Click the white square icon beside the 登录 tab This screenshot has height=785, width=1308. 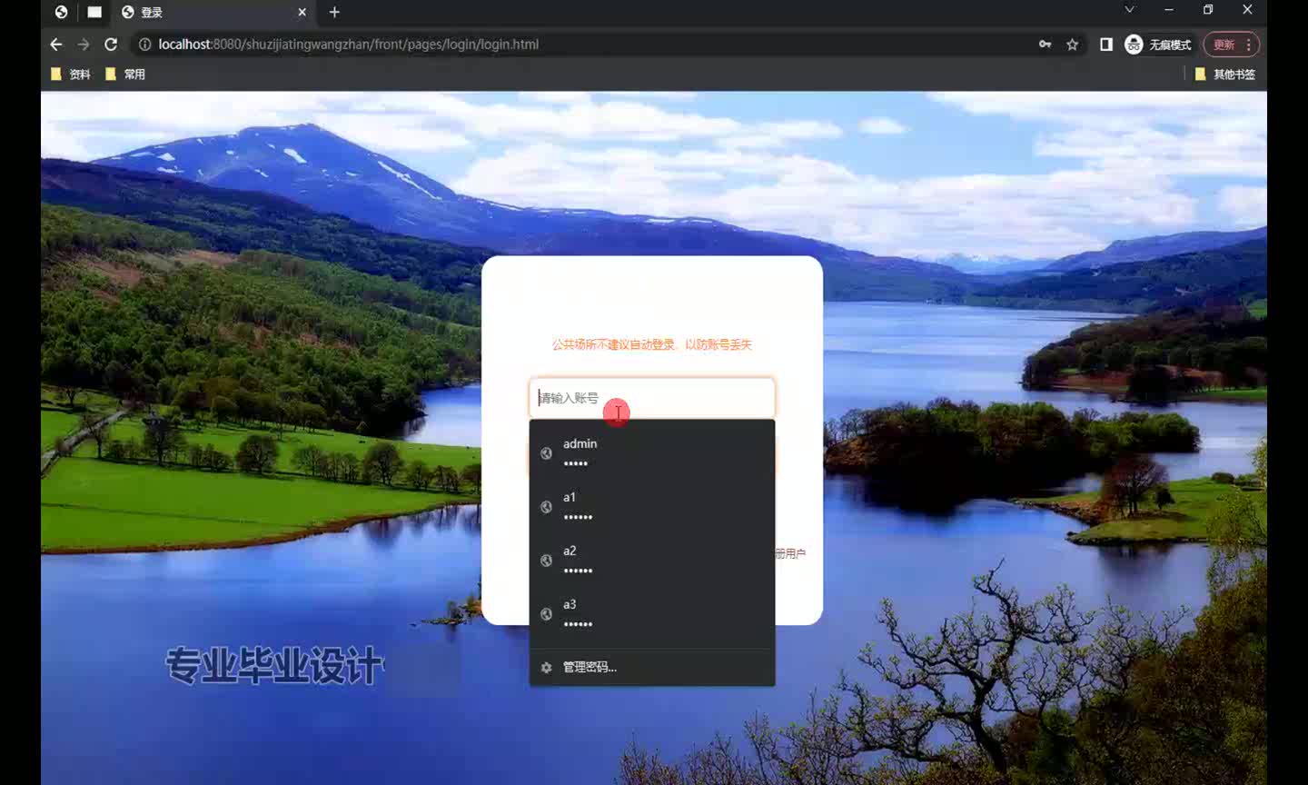[x=94, y=12]
